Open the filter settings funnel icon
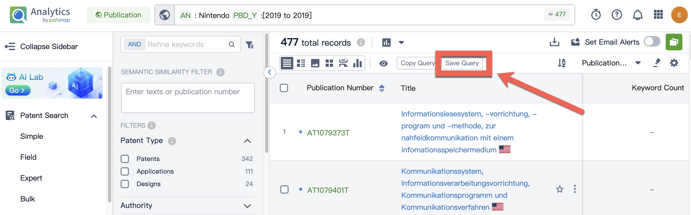The height and width of the screenshot is (215, 691). (x=249, y=45)
